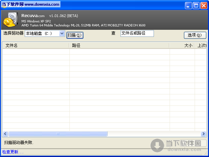Click the 文件名或路径 search input field
The width and height of the screenshot is (209, 157).
point(137,33)
